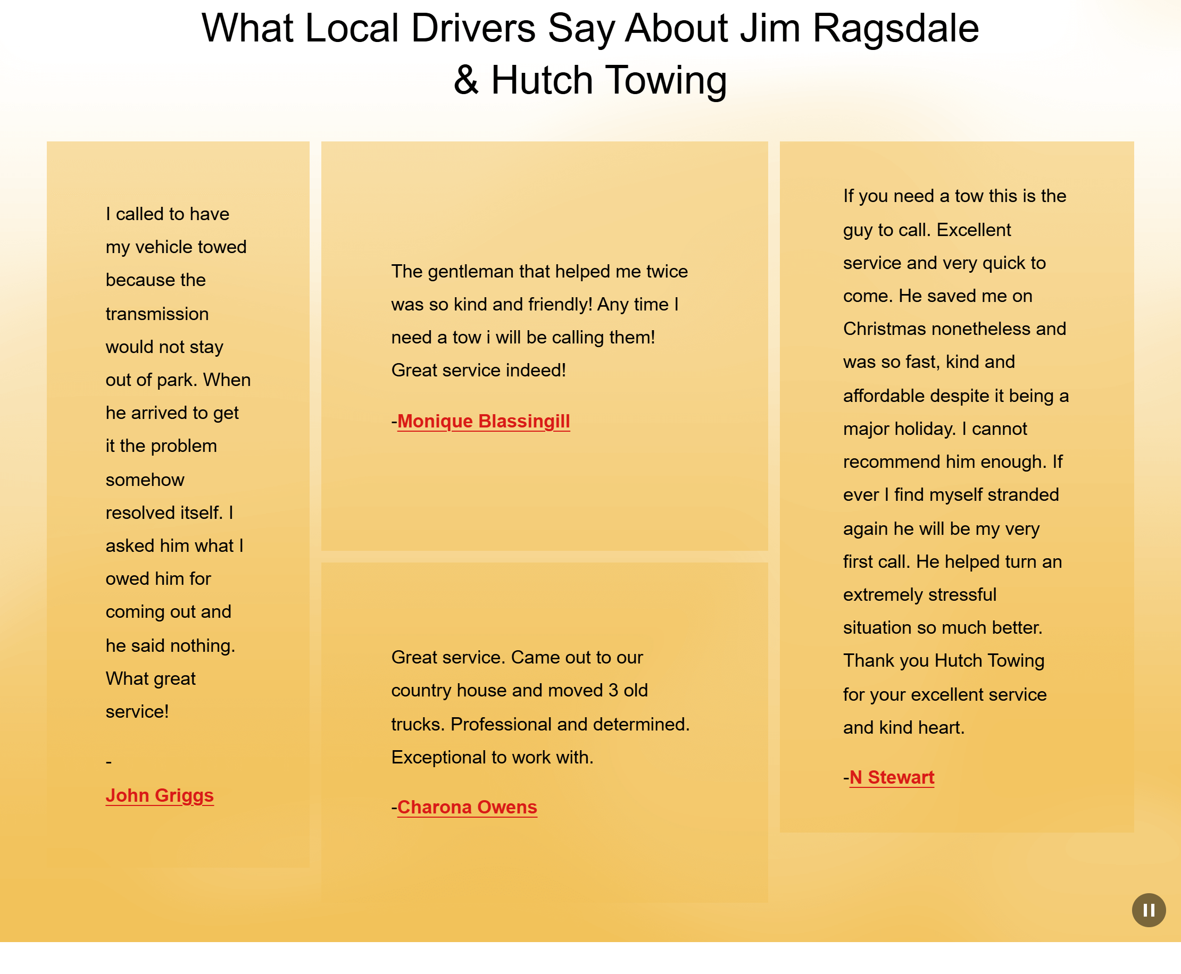Click the dash before N Stewart name

845,777
